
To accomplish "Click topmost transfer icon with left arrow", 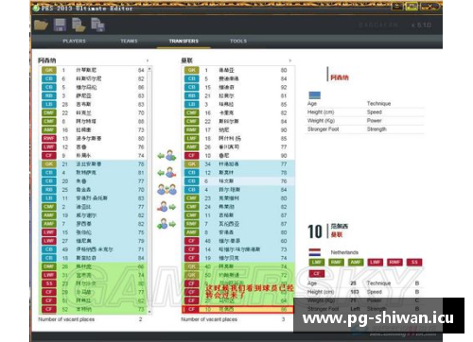I will pyautogui.click(x=166, y=155).
